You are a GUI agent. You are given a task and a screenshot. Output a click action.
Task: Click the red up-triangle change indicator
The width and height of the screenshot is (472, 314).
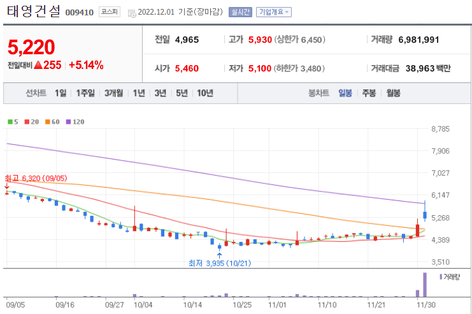38,65
